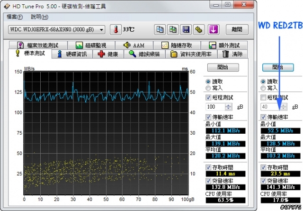
Task: Maximize the HD Tune Pro window
Action: click(227, 4)
